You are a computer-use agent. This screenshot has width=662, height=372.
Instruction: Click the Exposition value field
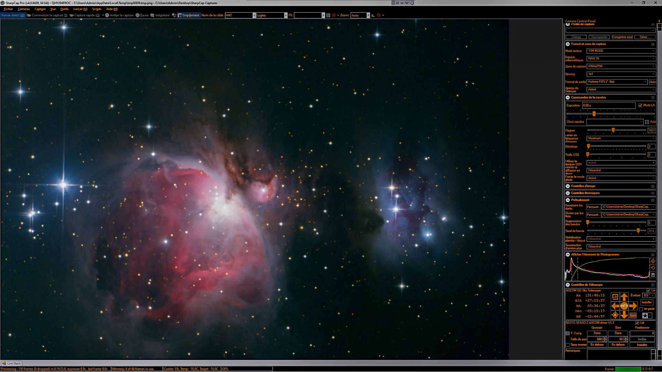[609, 106]
